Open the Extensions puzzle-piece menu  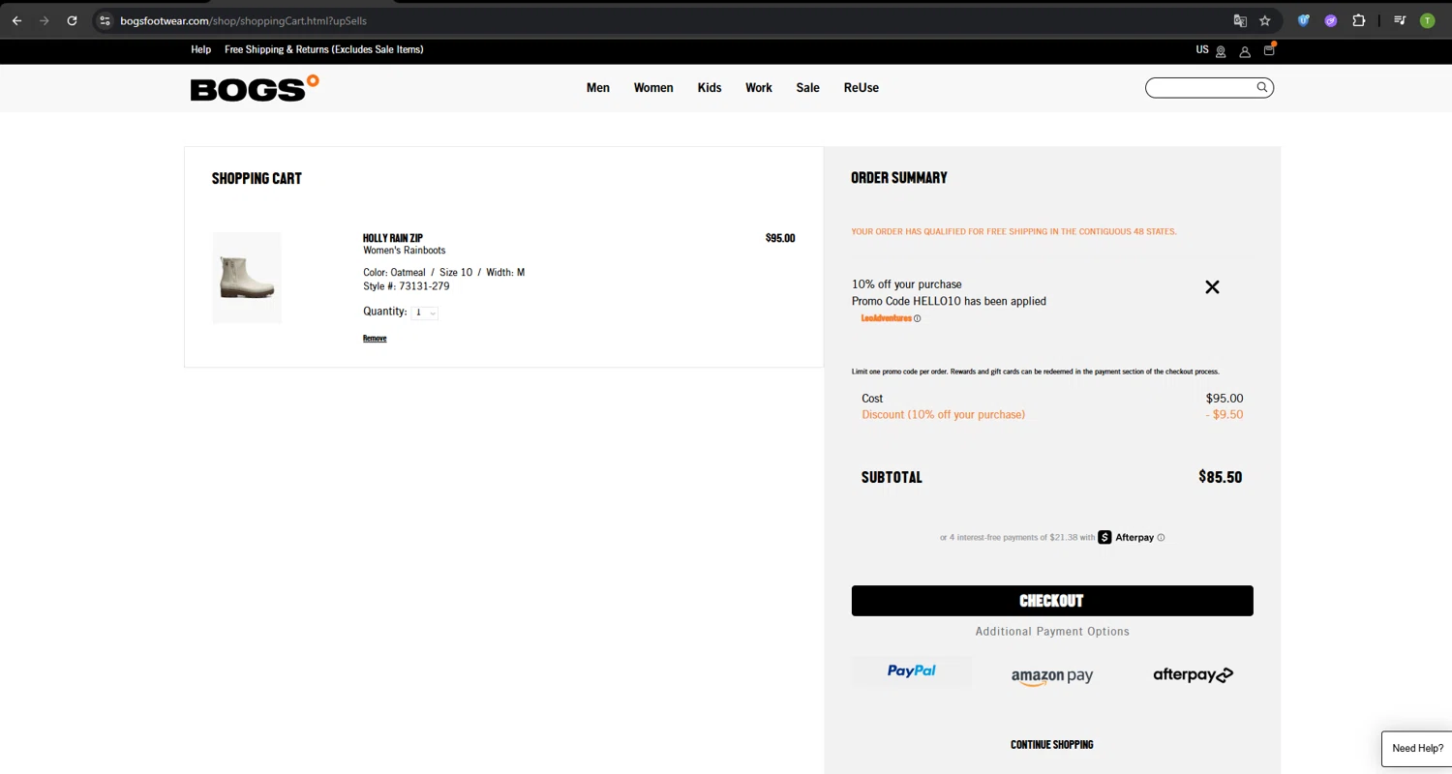pos(1359,20)
